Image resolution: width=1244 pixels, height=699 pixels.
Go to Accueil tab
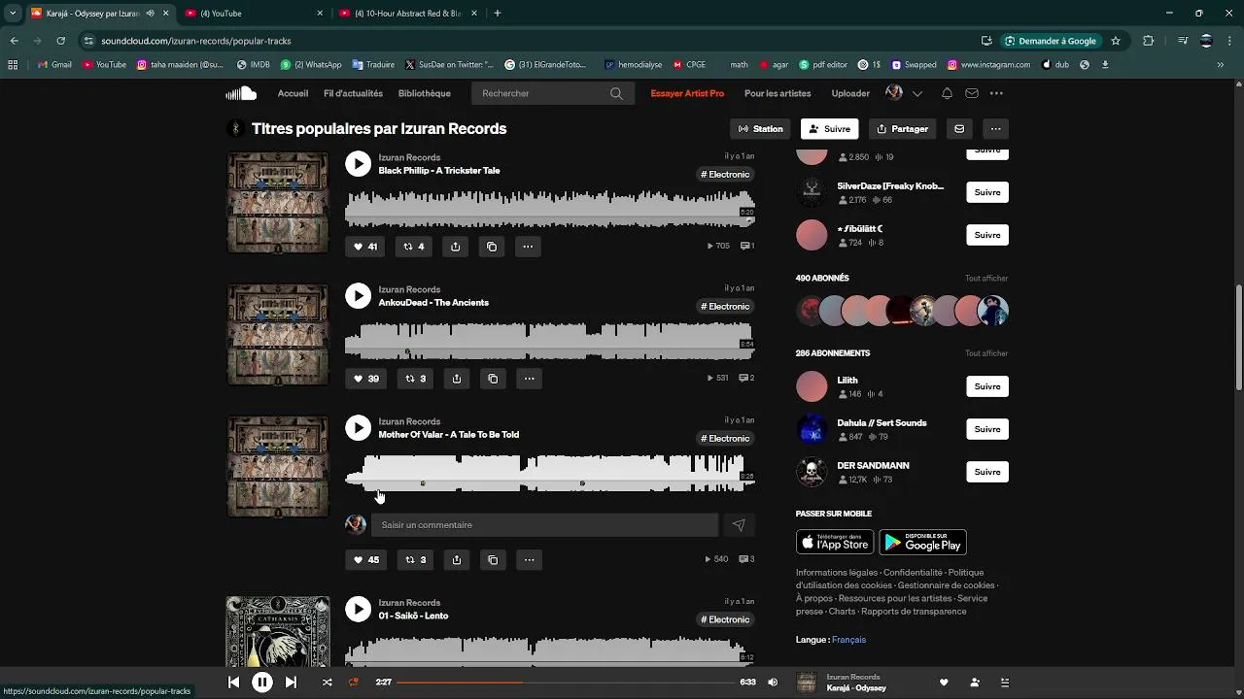click(293, 93)
